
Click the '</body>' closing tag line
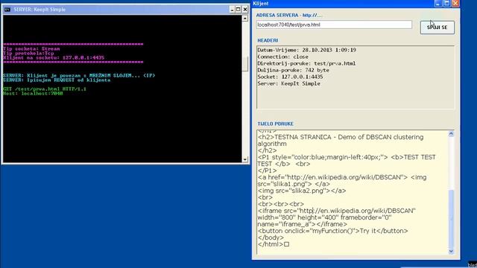point(271,237)
